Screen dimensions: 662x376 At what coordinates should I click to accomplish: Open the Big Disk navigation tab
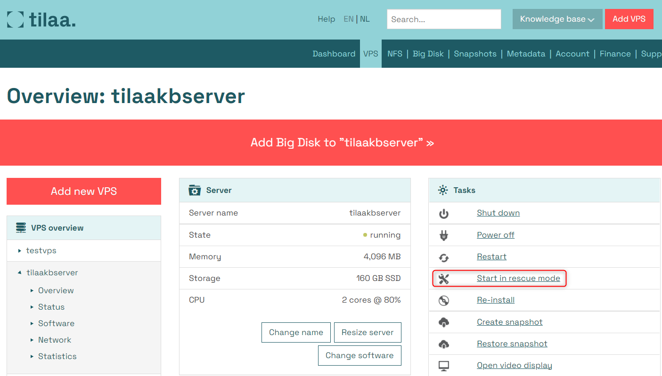(428, 54)
